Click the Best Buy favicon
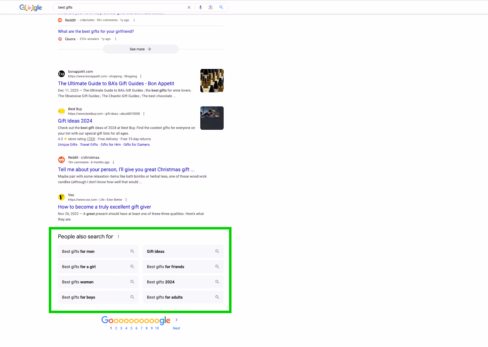Image resolution: width=488 pixels, height=347 pixels. pyautogui.click(x=62, y=111)
